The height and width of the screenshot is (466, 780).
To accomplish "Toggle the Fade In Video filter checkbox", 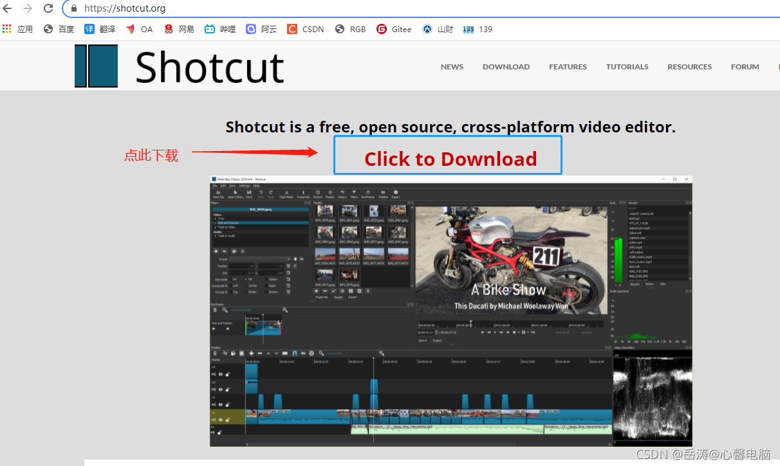I will click(215, 227).
